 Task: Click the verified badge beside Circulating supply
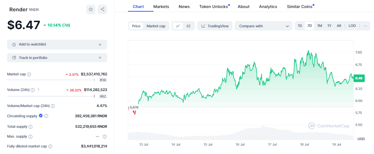point(41,116)
